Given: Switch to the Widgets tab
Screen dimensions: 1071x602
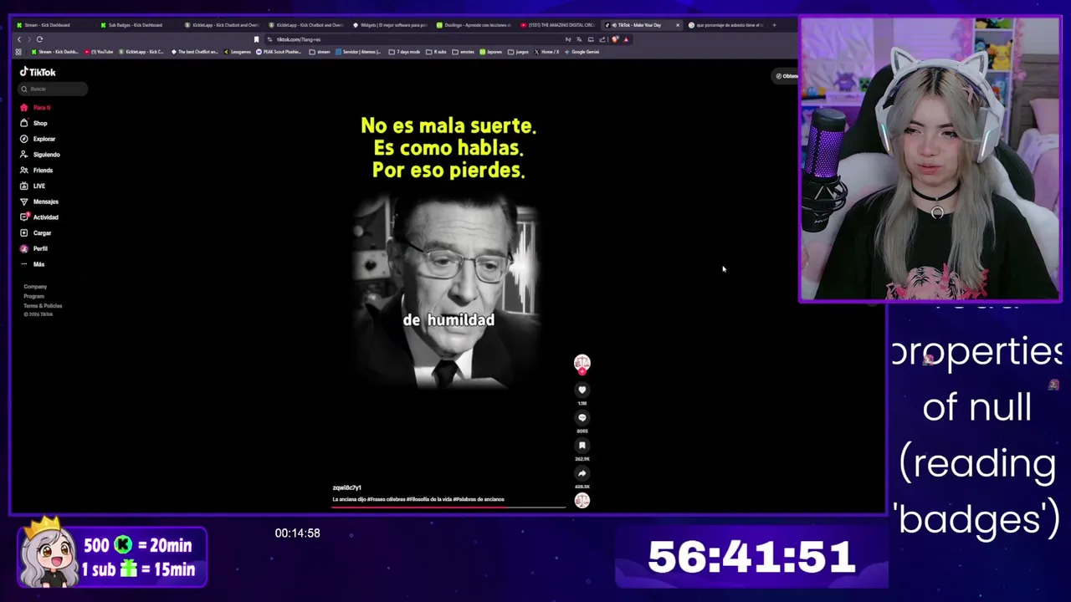Looking at the screenshot, I should coord(391,25).
